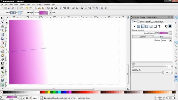The height and width of the screenshot is (100, 178).
Task: Set fill to Unset paint (question mark)
Action: (159, 26)
